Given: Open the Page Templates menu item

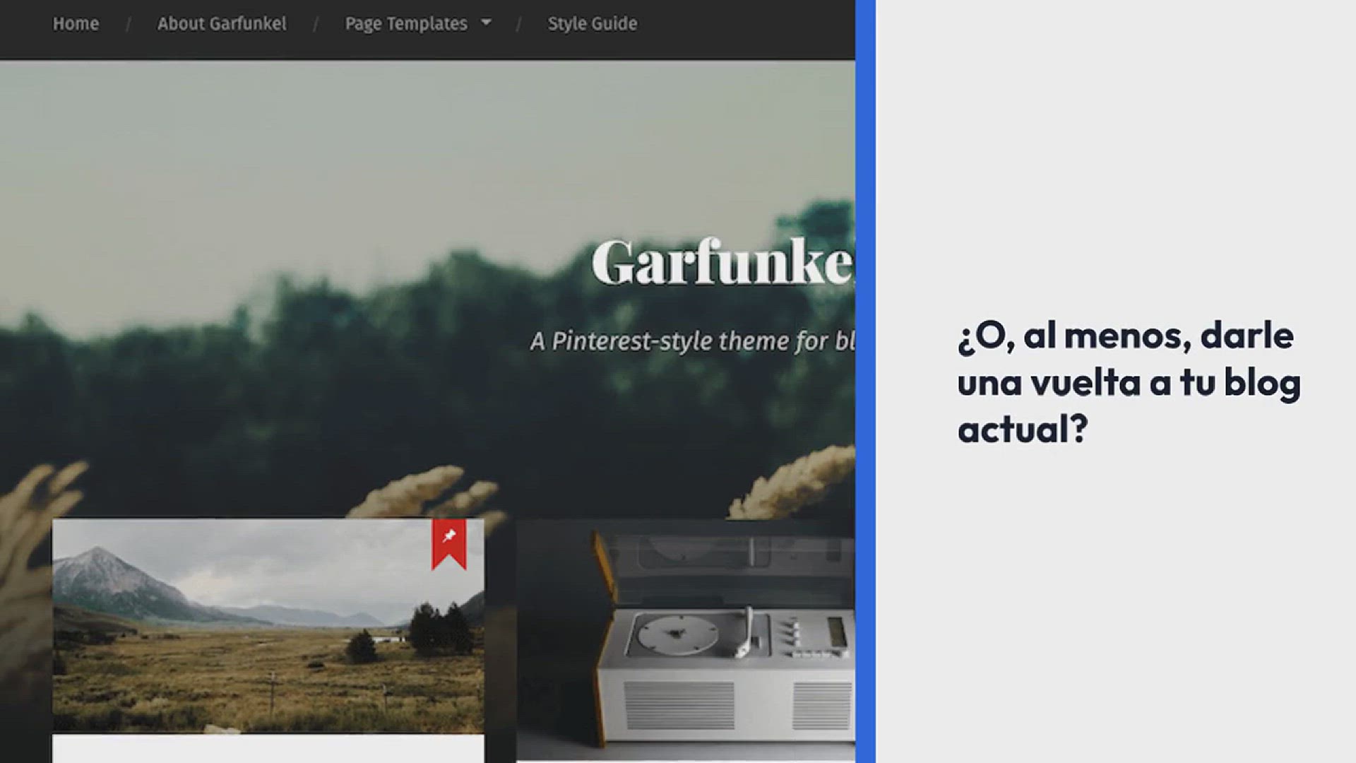Looking at the screenshot, I should coord(406,24).
